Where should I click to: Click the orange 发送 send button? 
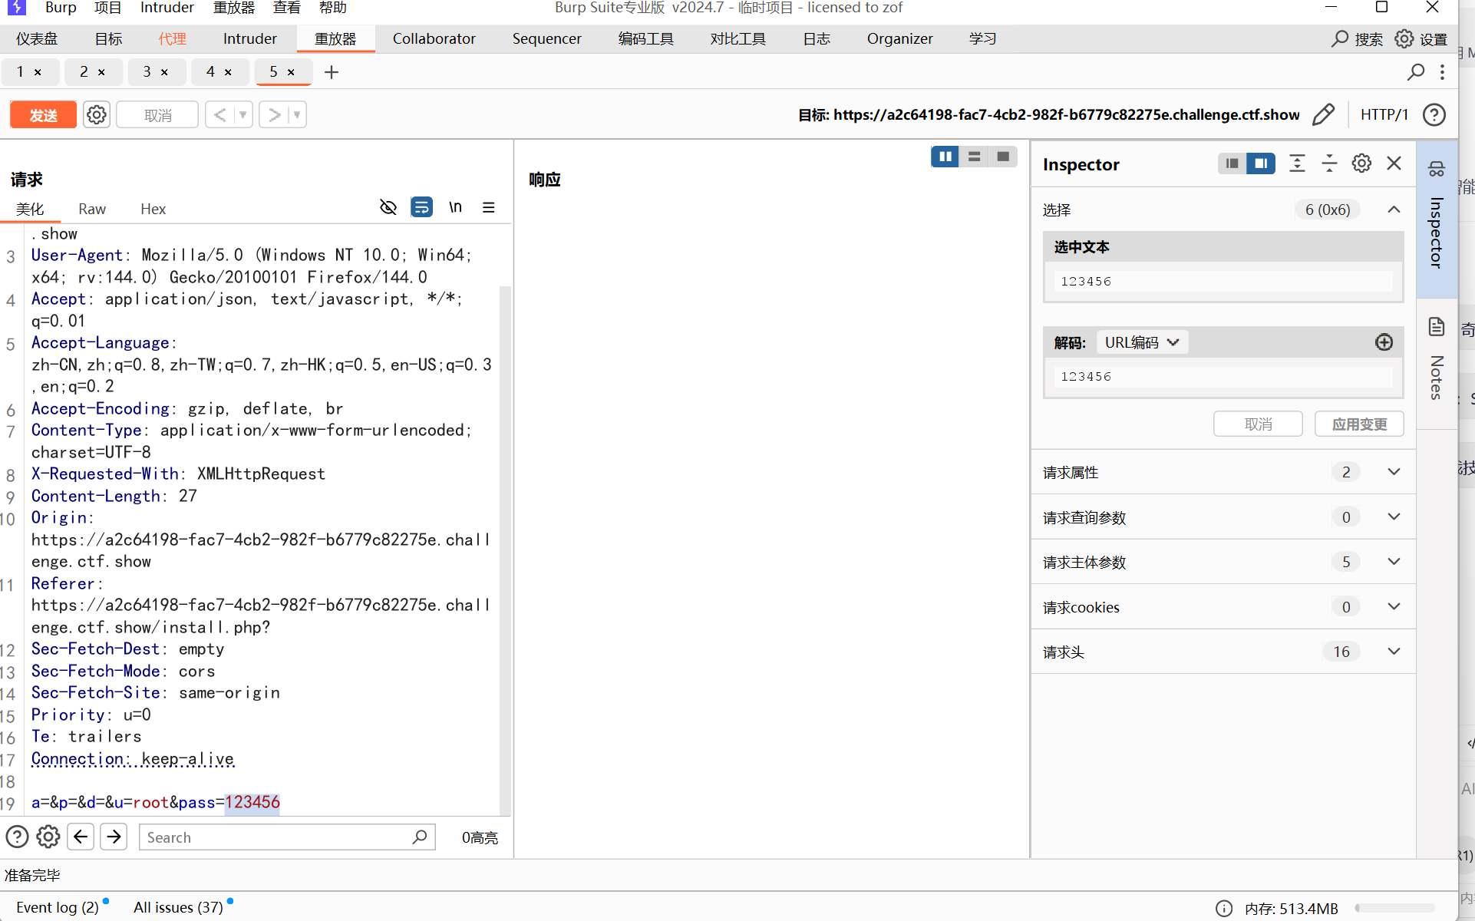pos(43,115)
